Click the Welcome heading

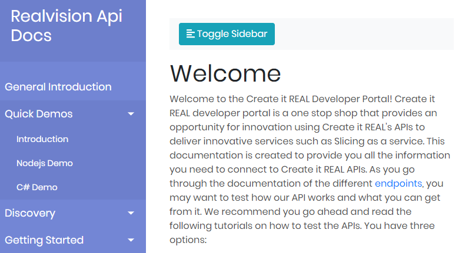coord(225,73)
